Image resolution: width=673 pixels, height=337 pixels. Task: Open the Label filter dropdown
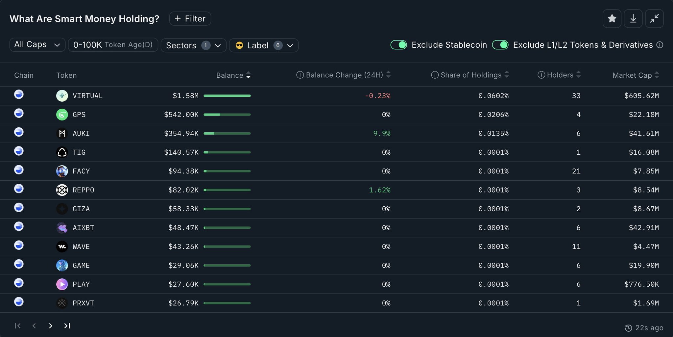pyautogui.click(x=264, y=45)
